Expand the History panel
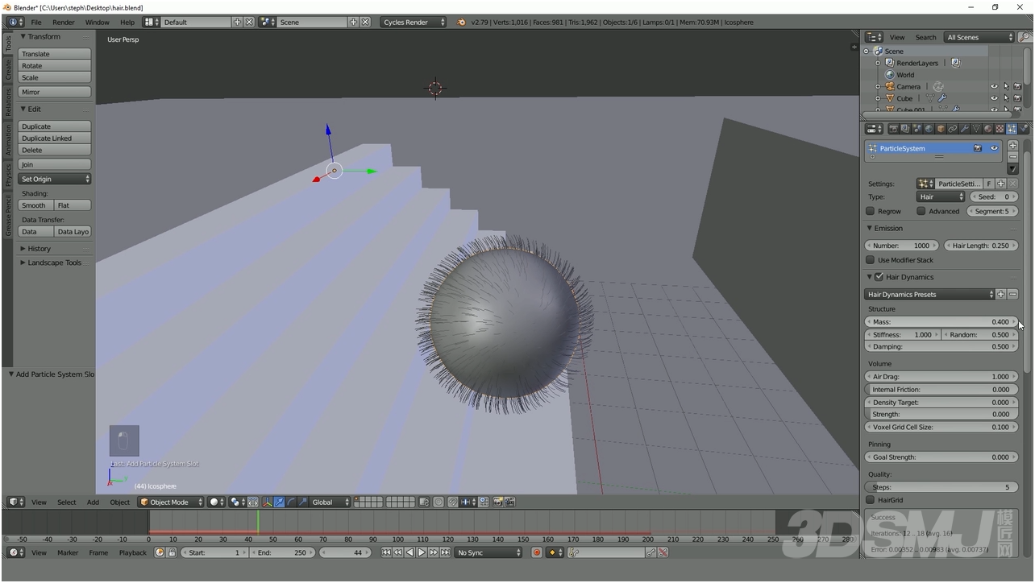 (x=39, y=249)
